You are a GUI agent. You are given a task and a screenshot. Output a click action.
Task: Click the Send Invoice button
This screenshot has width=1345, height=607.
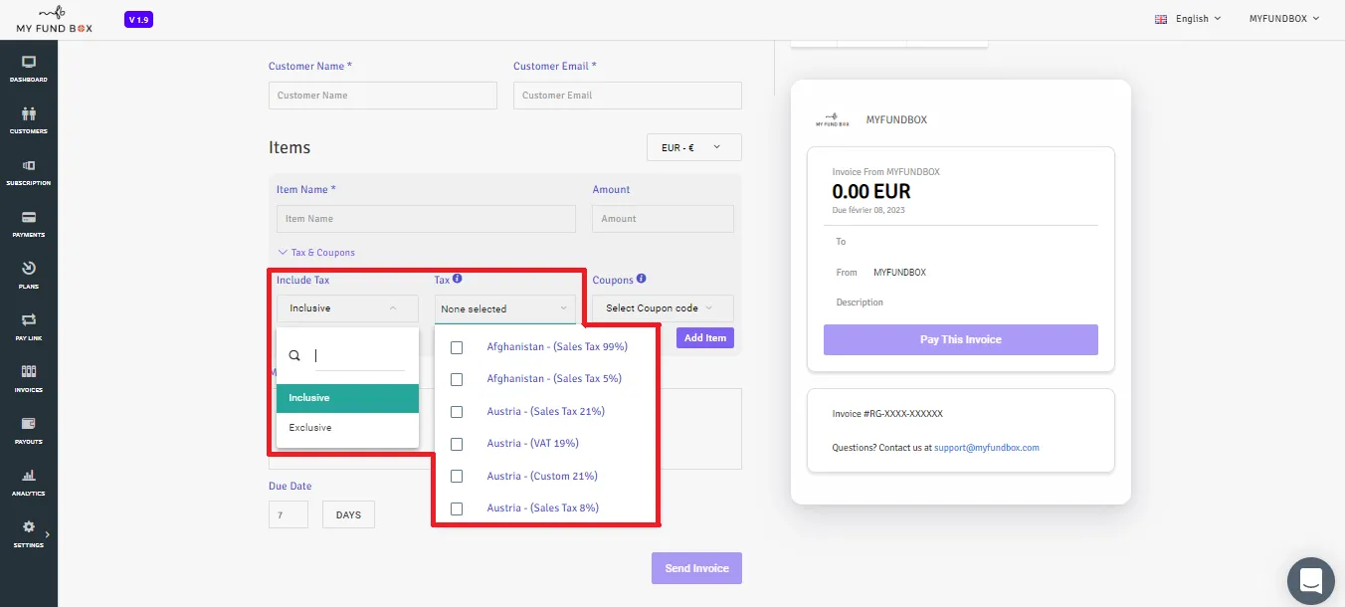[x=696, y=568]
